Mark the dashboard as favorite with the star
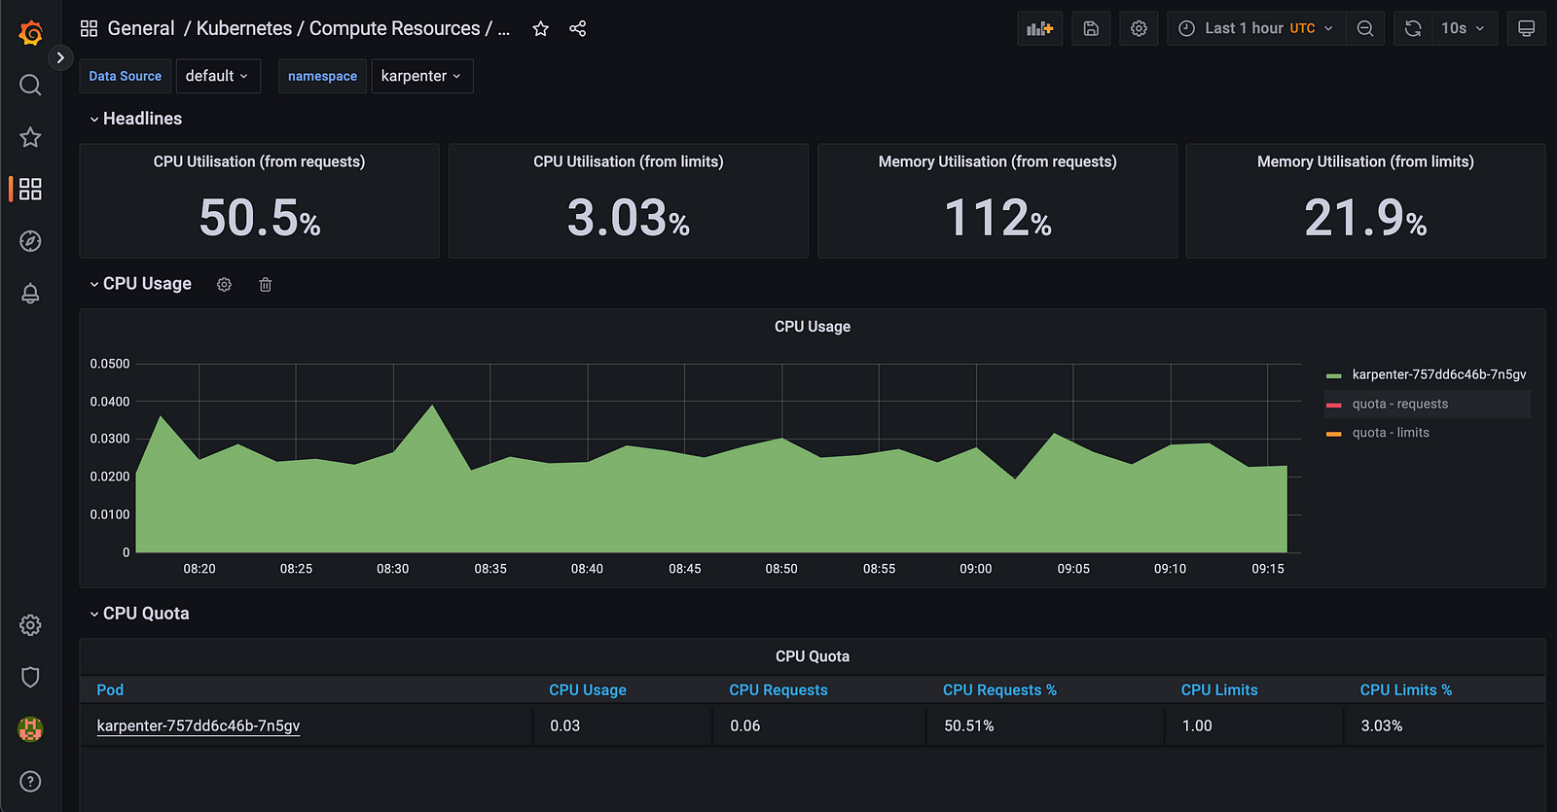Screen dimensions: 1557x812 pyautogui.click(x=541, y=29)
